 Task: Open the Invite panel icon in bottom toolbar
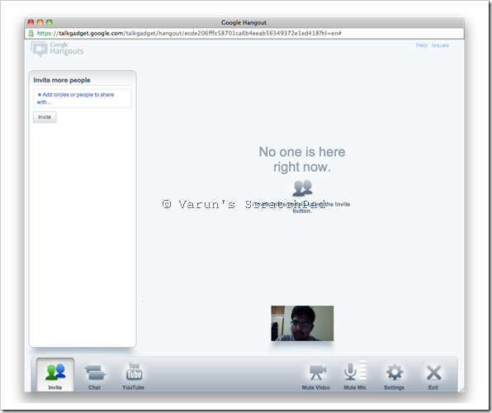pyautogui.click(x=55, y=375)
